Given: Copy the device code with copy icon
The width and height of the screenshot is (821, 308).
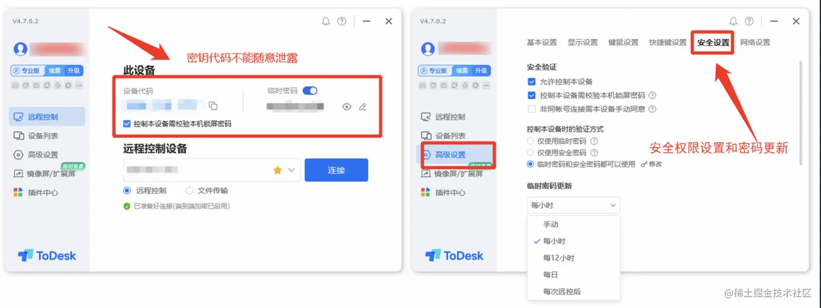Looking at the screenshot, I should point(213,106).
